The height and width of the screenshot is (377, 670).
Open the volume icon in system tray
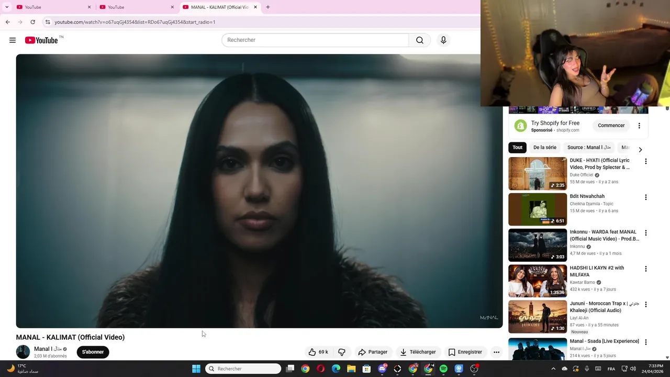[x=633, y=369]
